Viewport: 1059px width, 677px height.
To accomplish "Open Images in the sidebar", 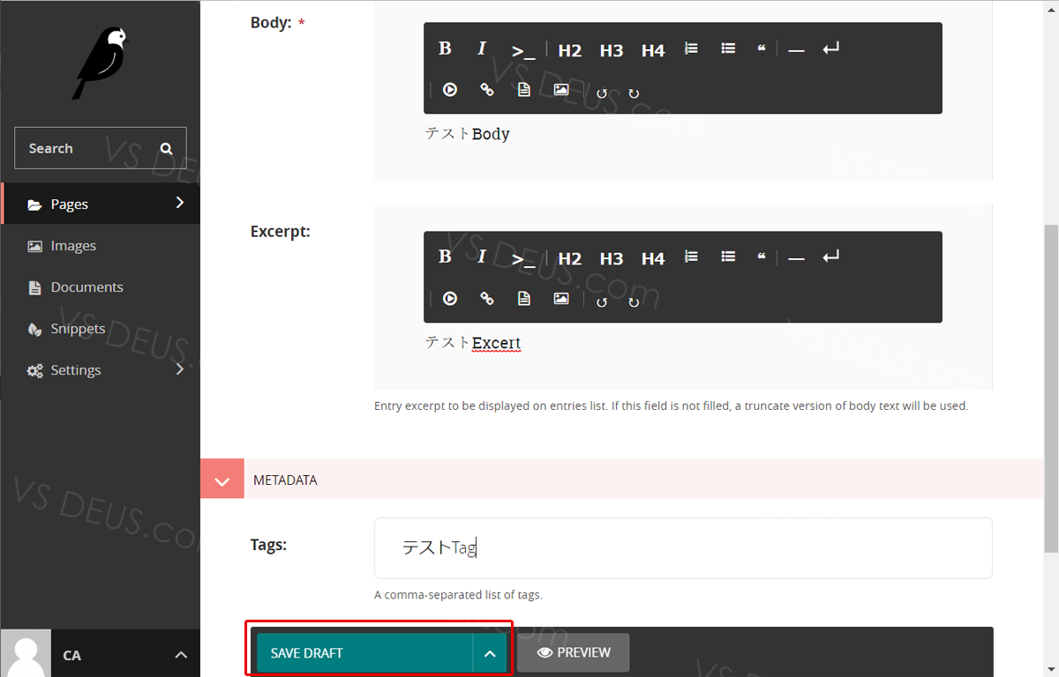I will pos(101,246).
